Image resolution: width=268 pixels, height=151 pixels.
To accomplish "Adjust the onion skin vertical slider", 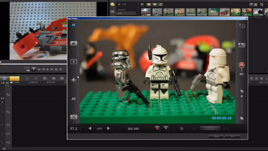I will coord(242,96).
